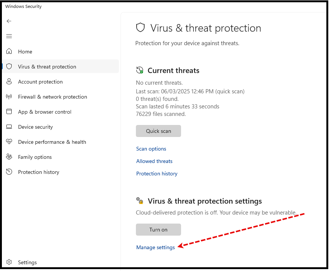Open Firewall & network protection page
The image size is (329, 271).
52,97
